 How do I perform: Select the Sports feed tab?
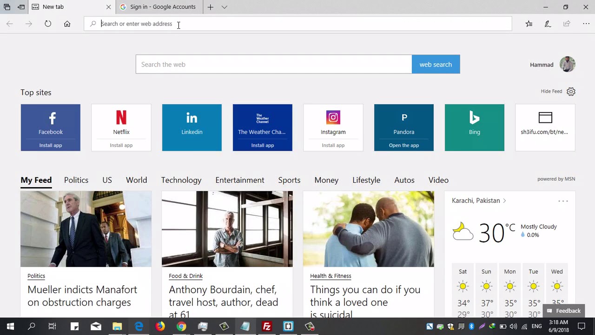[x=289, y=180]
